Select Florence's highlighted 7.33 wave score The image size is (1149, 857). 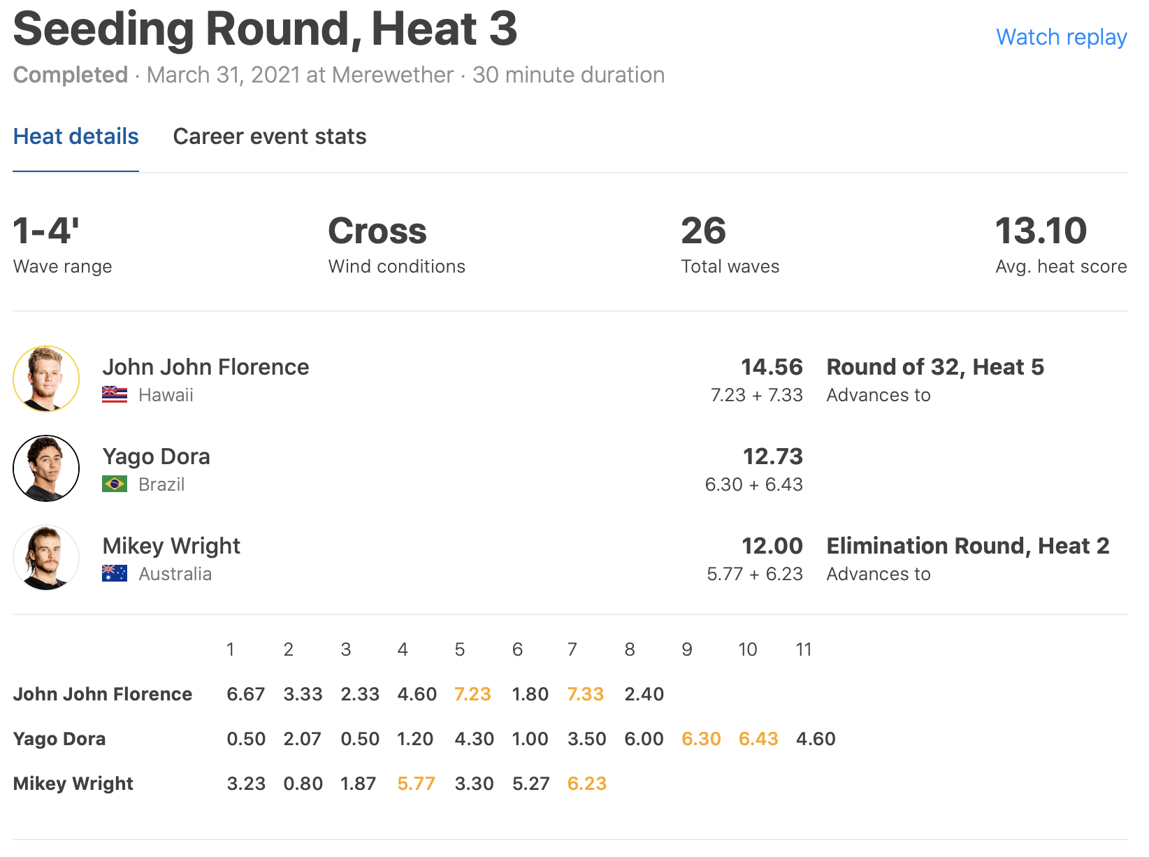click(x=586, y=694)
